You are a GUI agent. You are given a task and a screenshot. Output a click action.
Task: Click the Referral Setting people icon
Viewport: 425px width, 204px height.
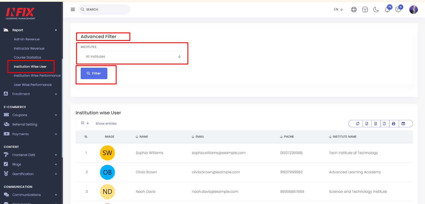pyautogui.click(x=7, y=124)
